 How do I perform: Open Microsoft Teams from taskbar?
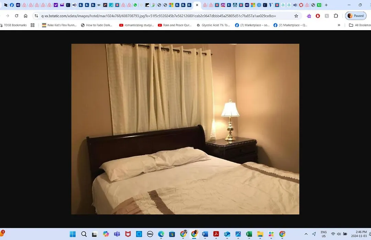(x=117, y=234)
